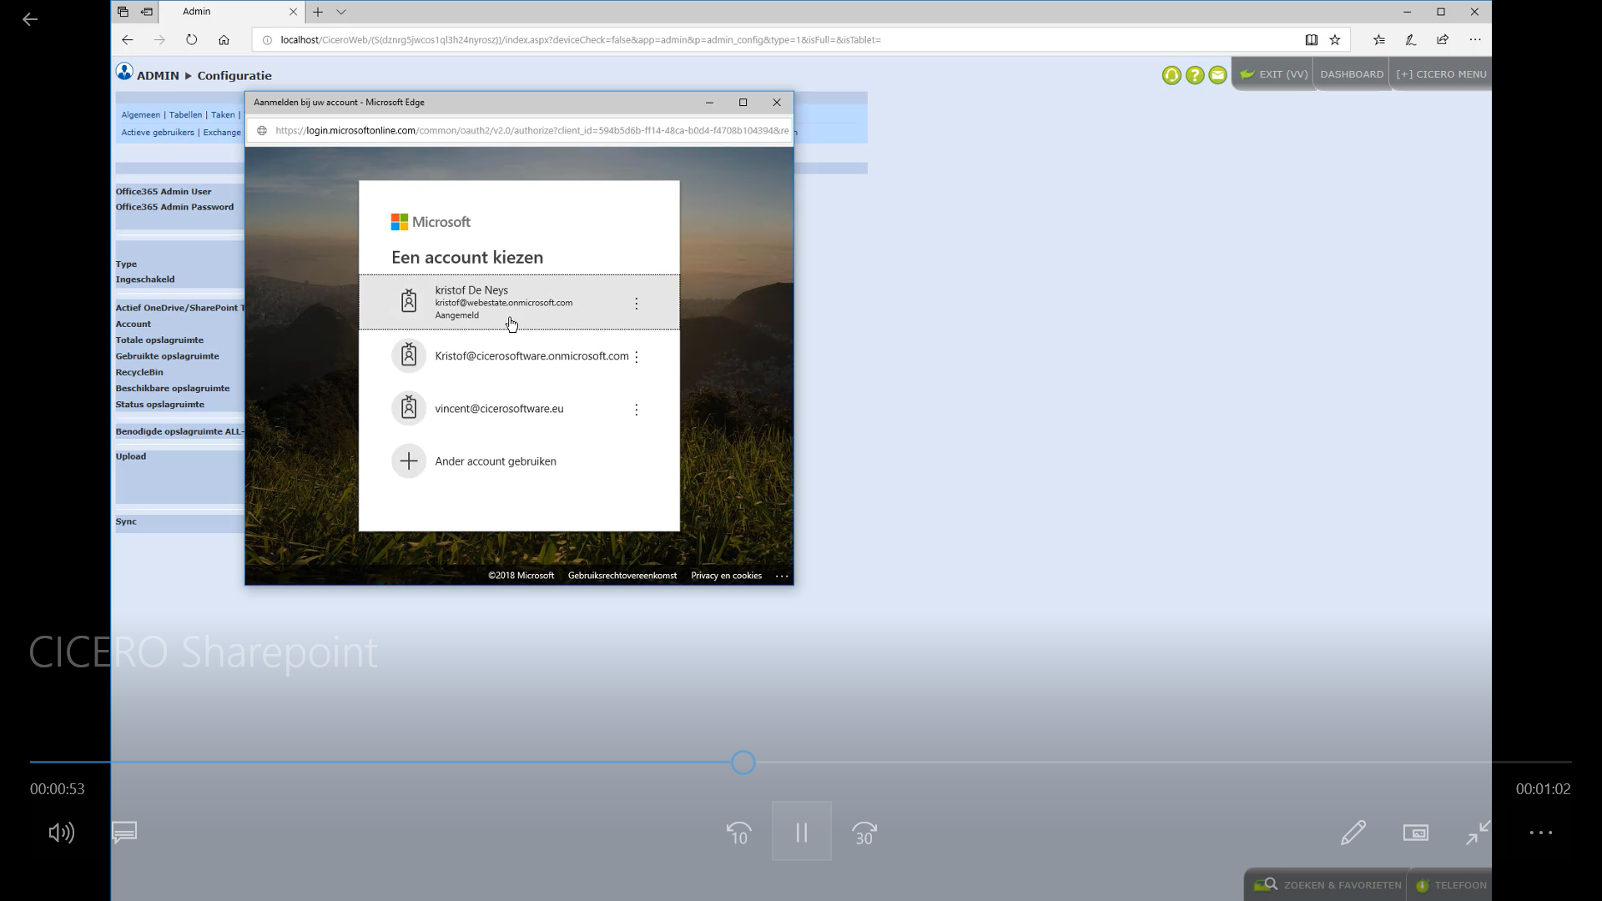The image size is (1602, 901).
Task: Open Edge settings and more menu
Action: point(1475,39)
